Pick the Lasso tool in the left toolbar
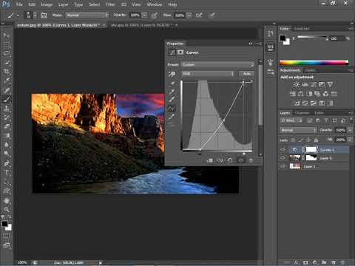Screen dimensions: 355x266 click(x=7, y=54)
